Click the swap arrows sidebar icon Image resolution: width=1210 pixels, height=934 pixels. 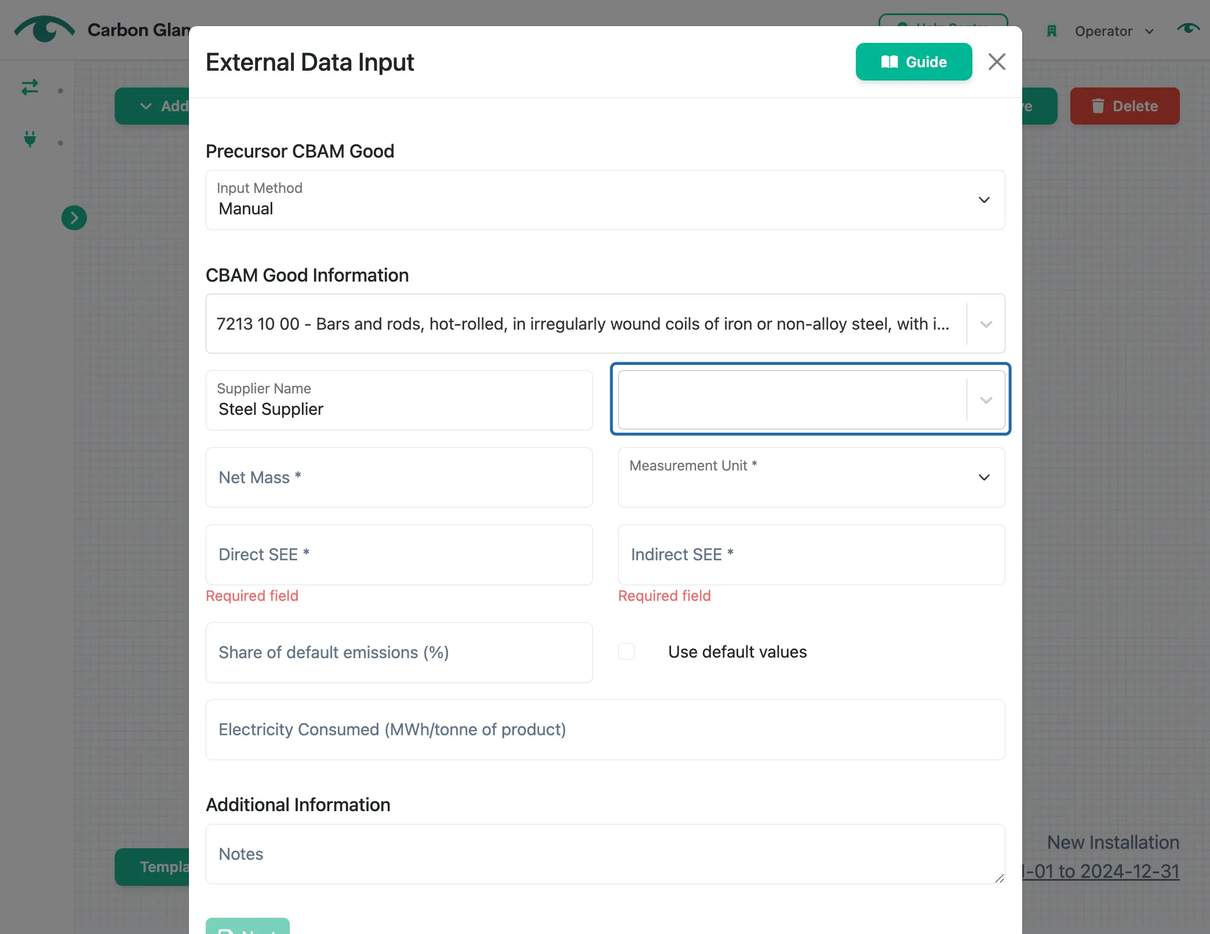point(30,87)
